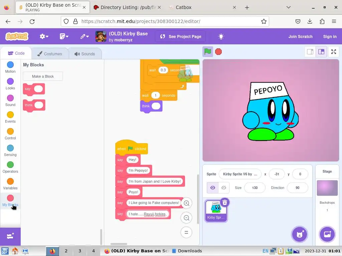Click the sprite y position field
Screen dimensions: 342x256
[300, 174]
